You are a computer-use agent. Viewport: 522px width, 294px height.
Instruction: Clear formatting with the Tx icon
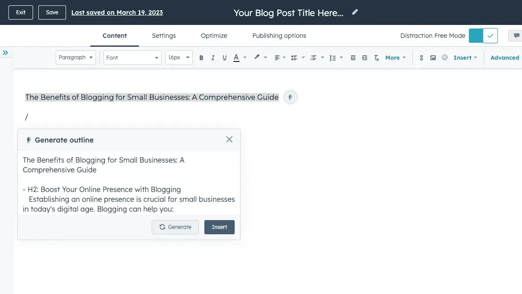point(377,58)
